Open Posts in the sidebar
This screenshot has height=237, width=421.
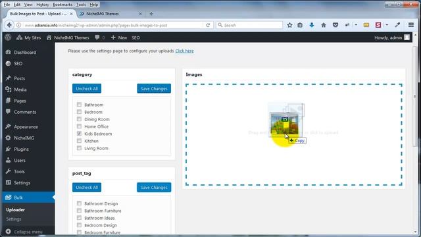click(19, 78)
